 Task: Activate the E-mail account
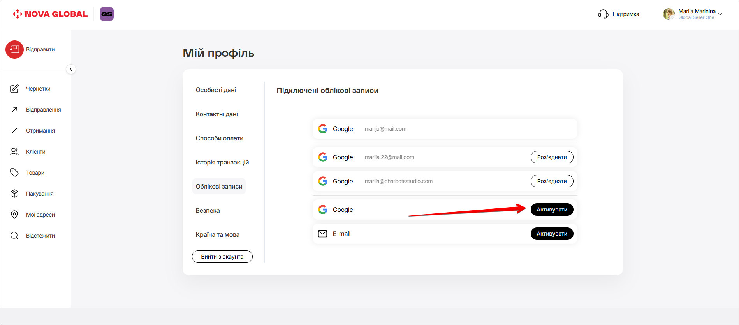pos(552,234)
